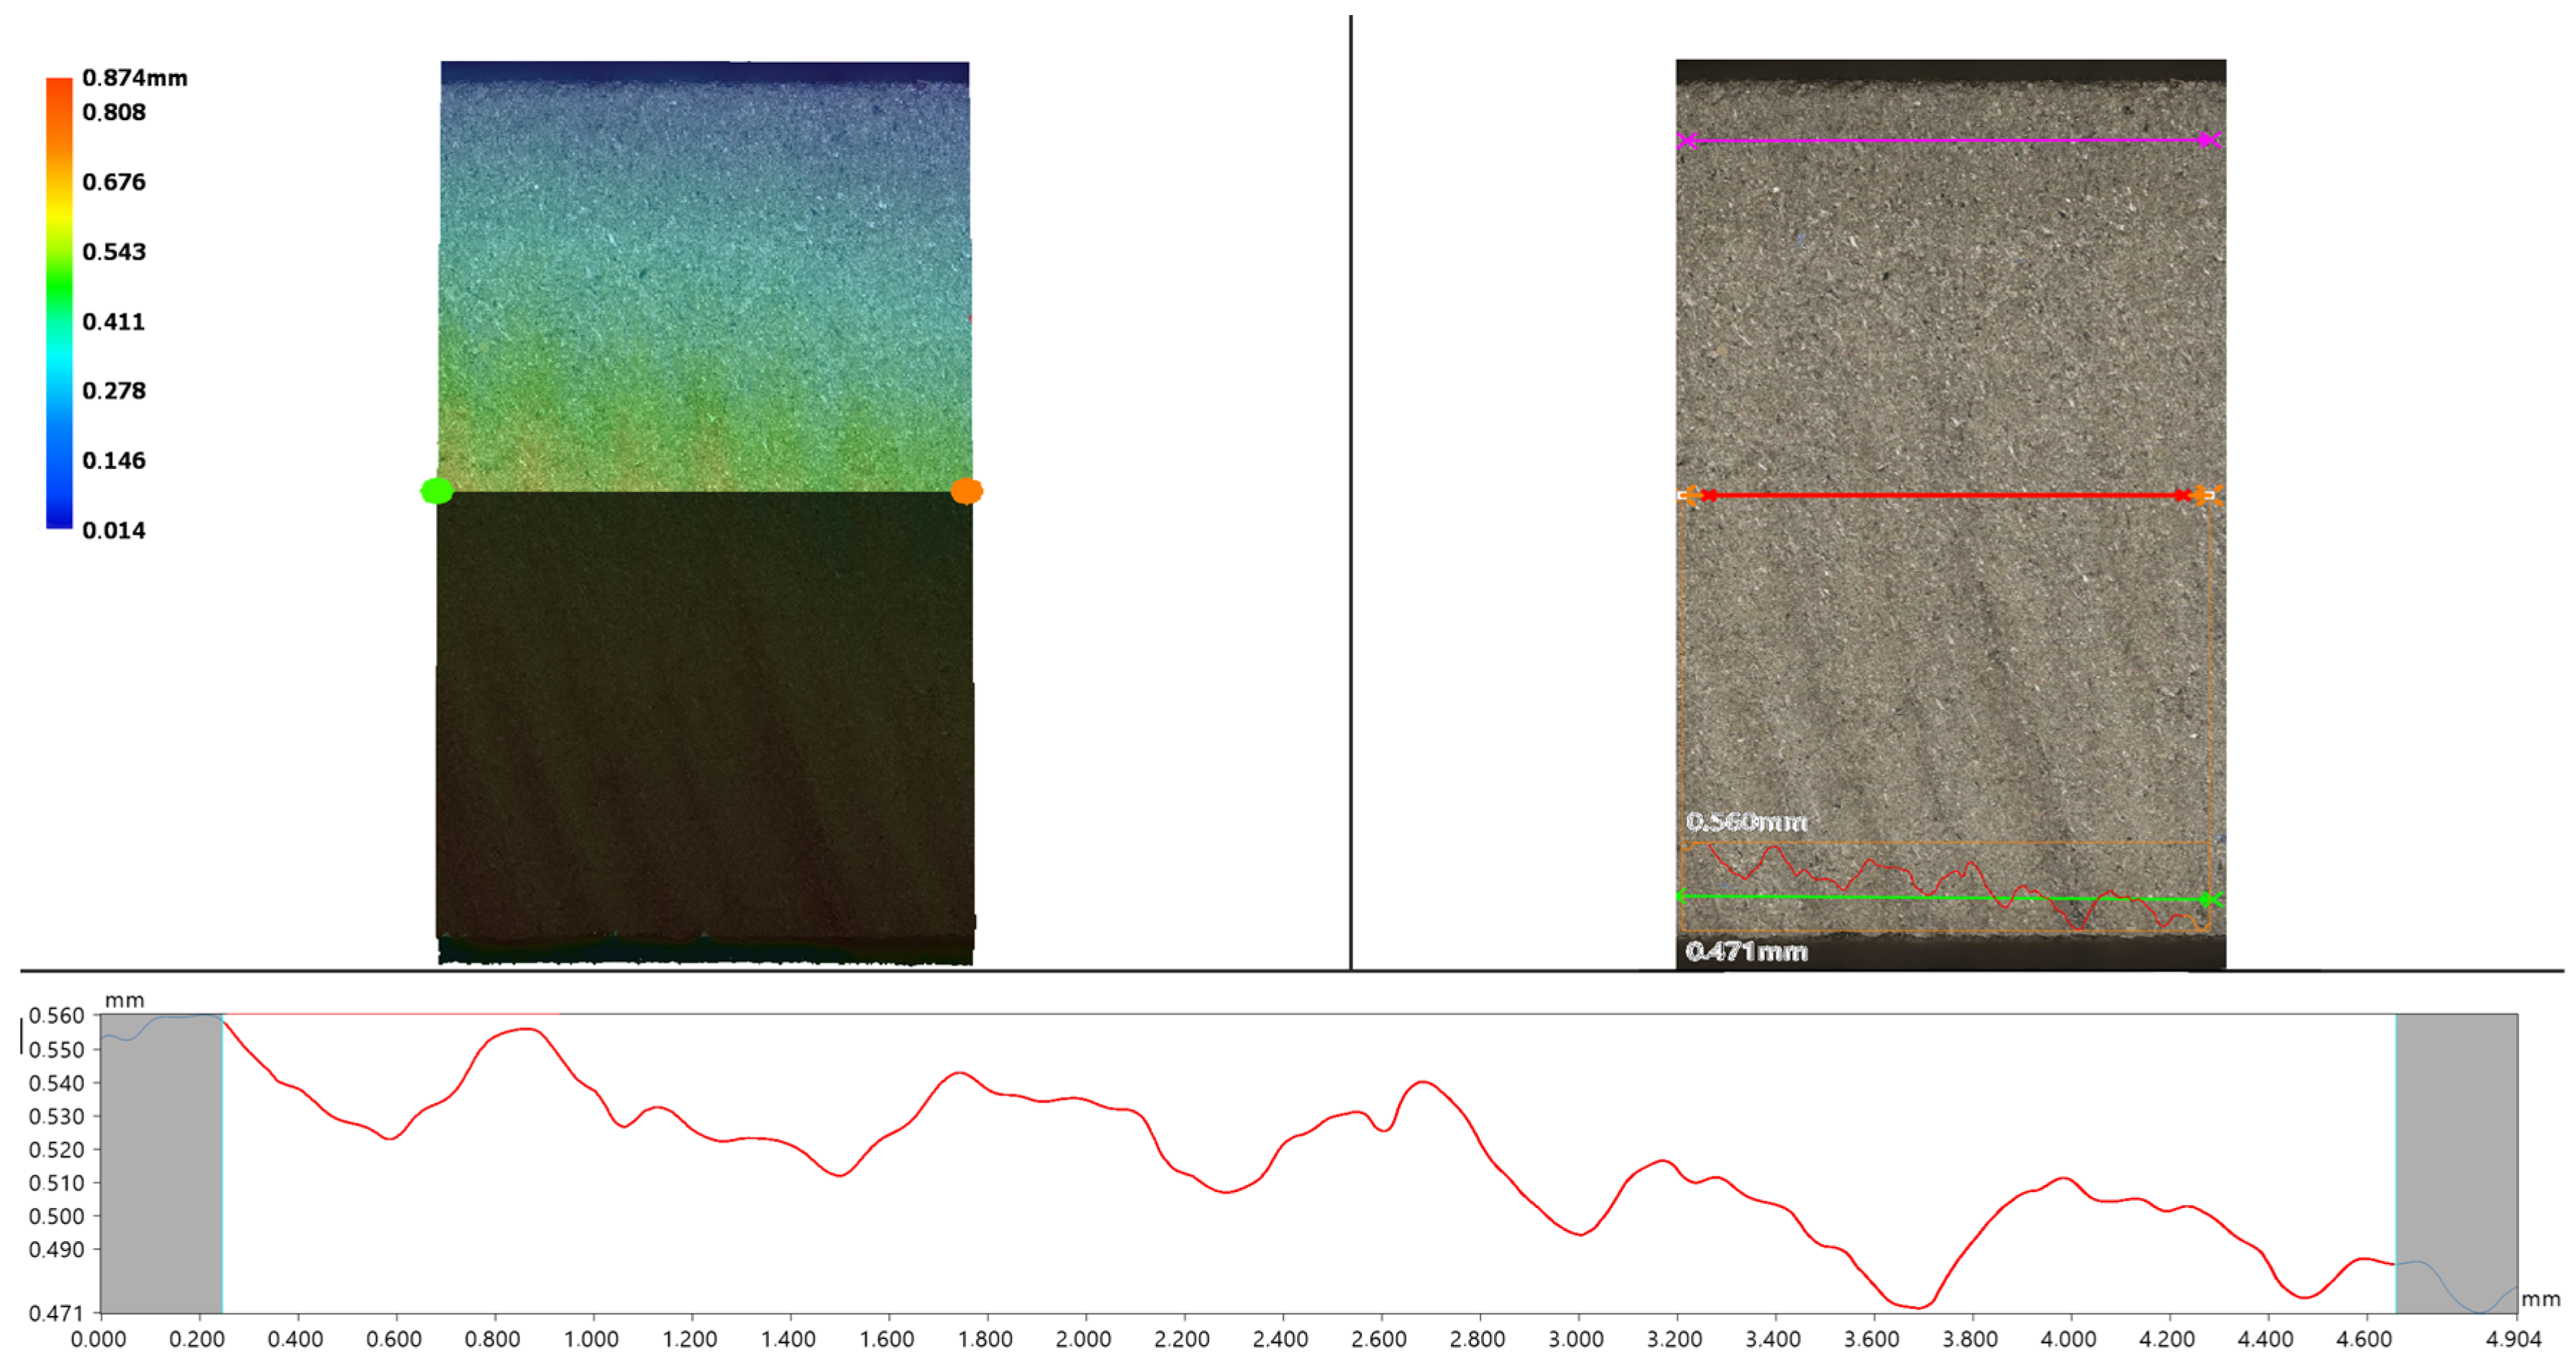The width and height of the screenshot is (2576, 1362).
Task: Click left gray excluded region of profile graph
Action: tap(161, 1165)
